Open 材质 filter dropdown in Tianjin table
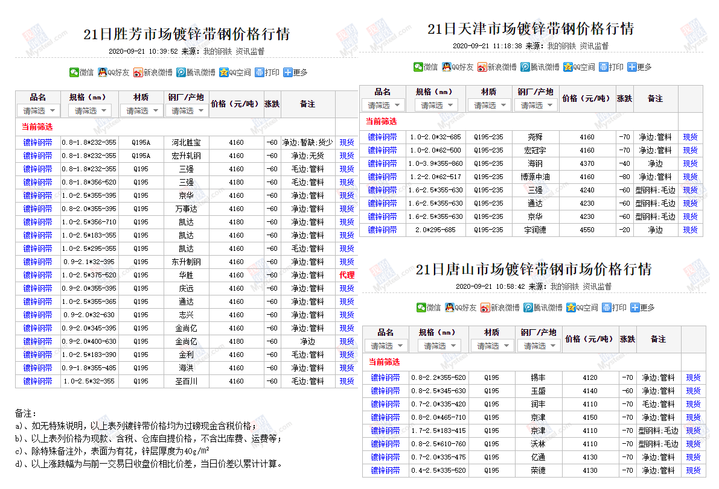 [x=489, y=106]
